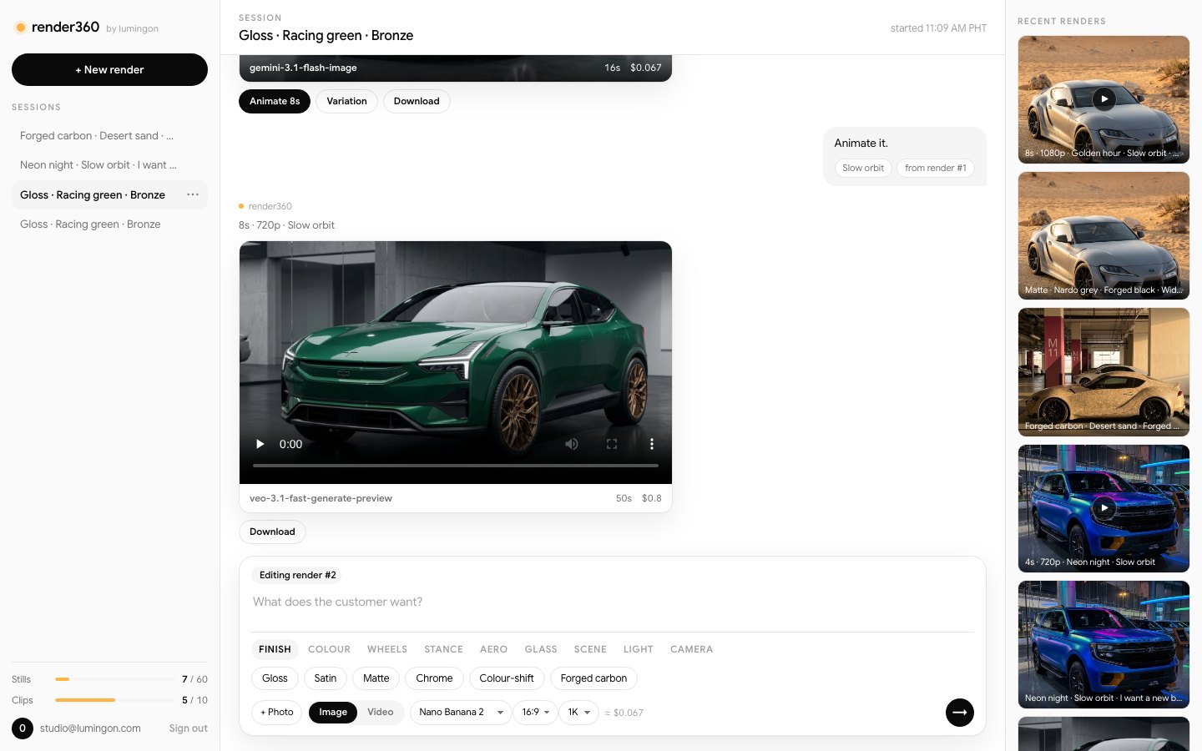Select the GLASS tab
The image size is (1202, 751).
tap(541, 649)
